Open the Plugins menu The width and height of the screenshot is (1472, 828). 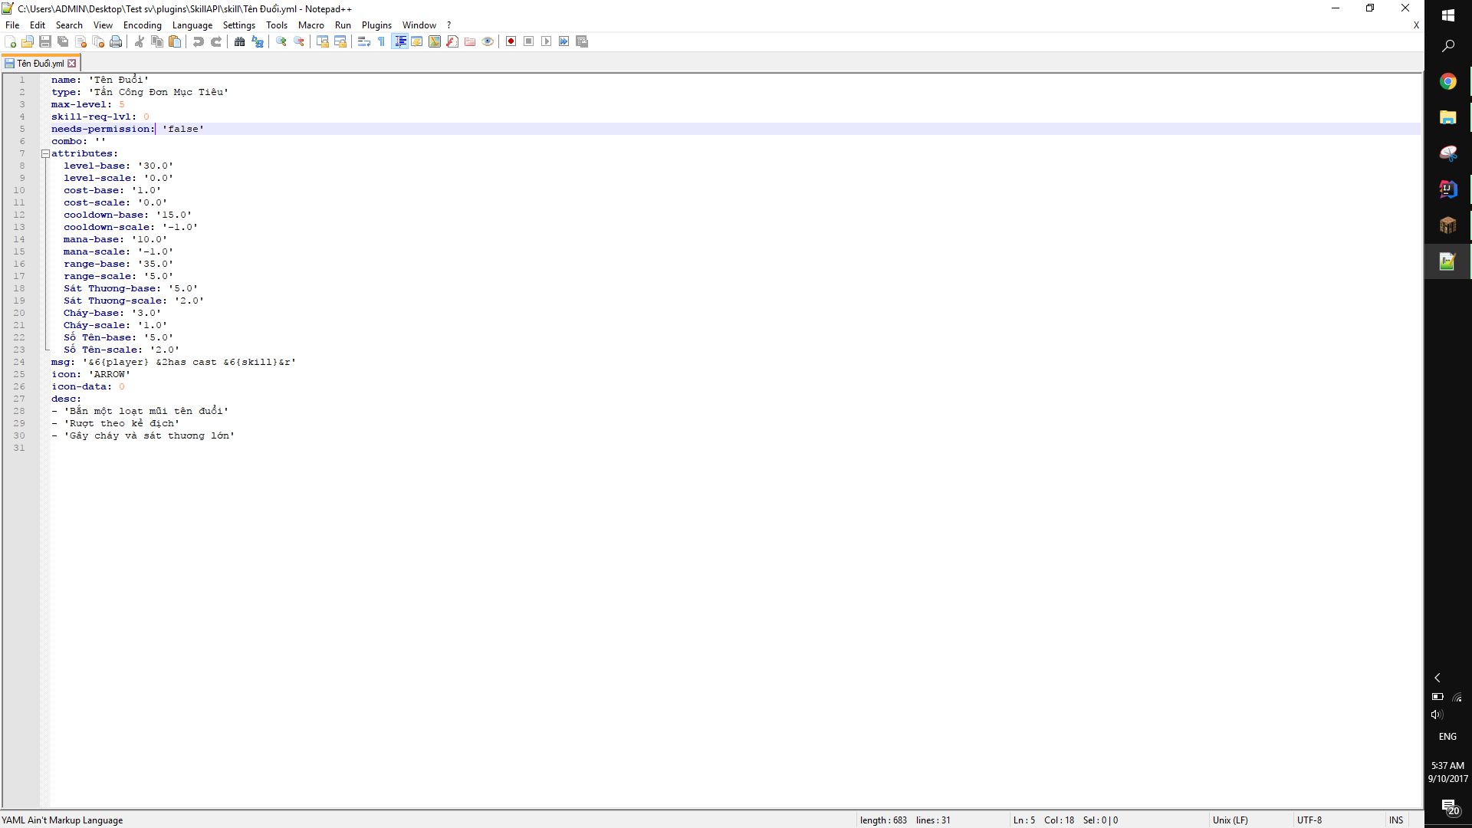[376, 25]
